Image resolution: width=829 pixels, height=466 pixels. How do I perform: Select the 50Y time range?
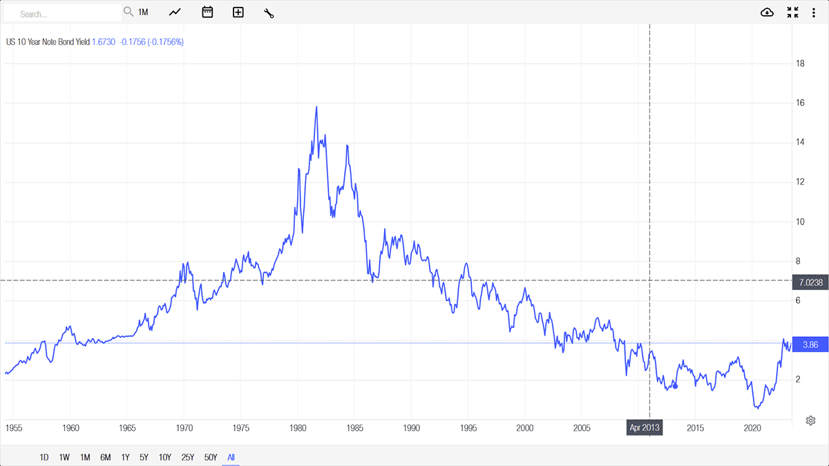coord(210,457)
